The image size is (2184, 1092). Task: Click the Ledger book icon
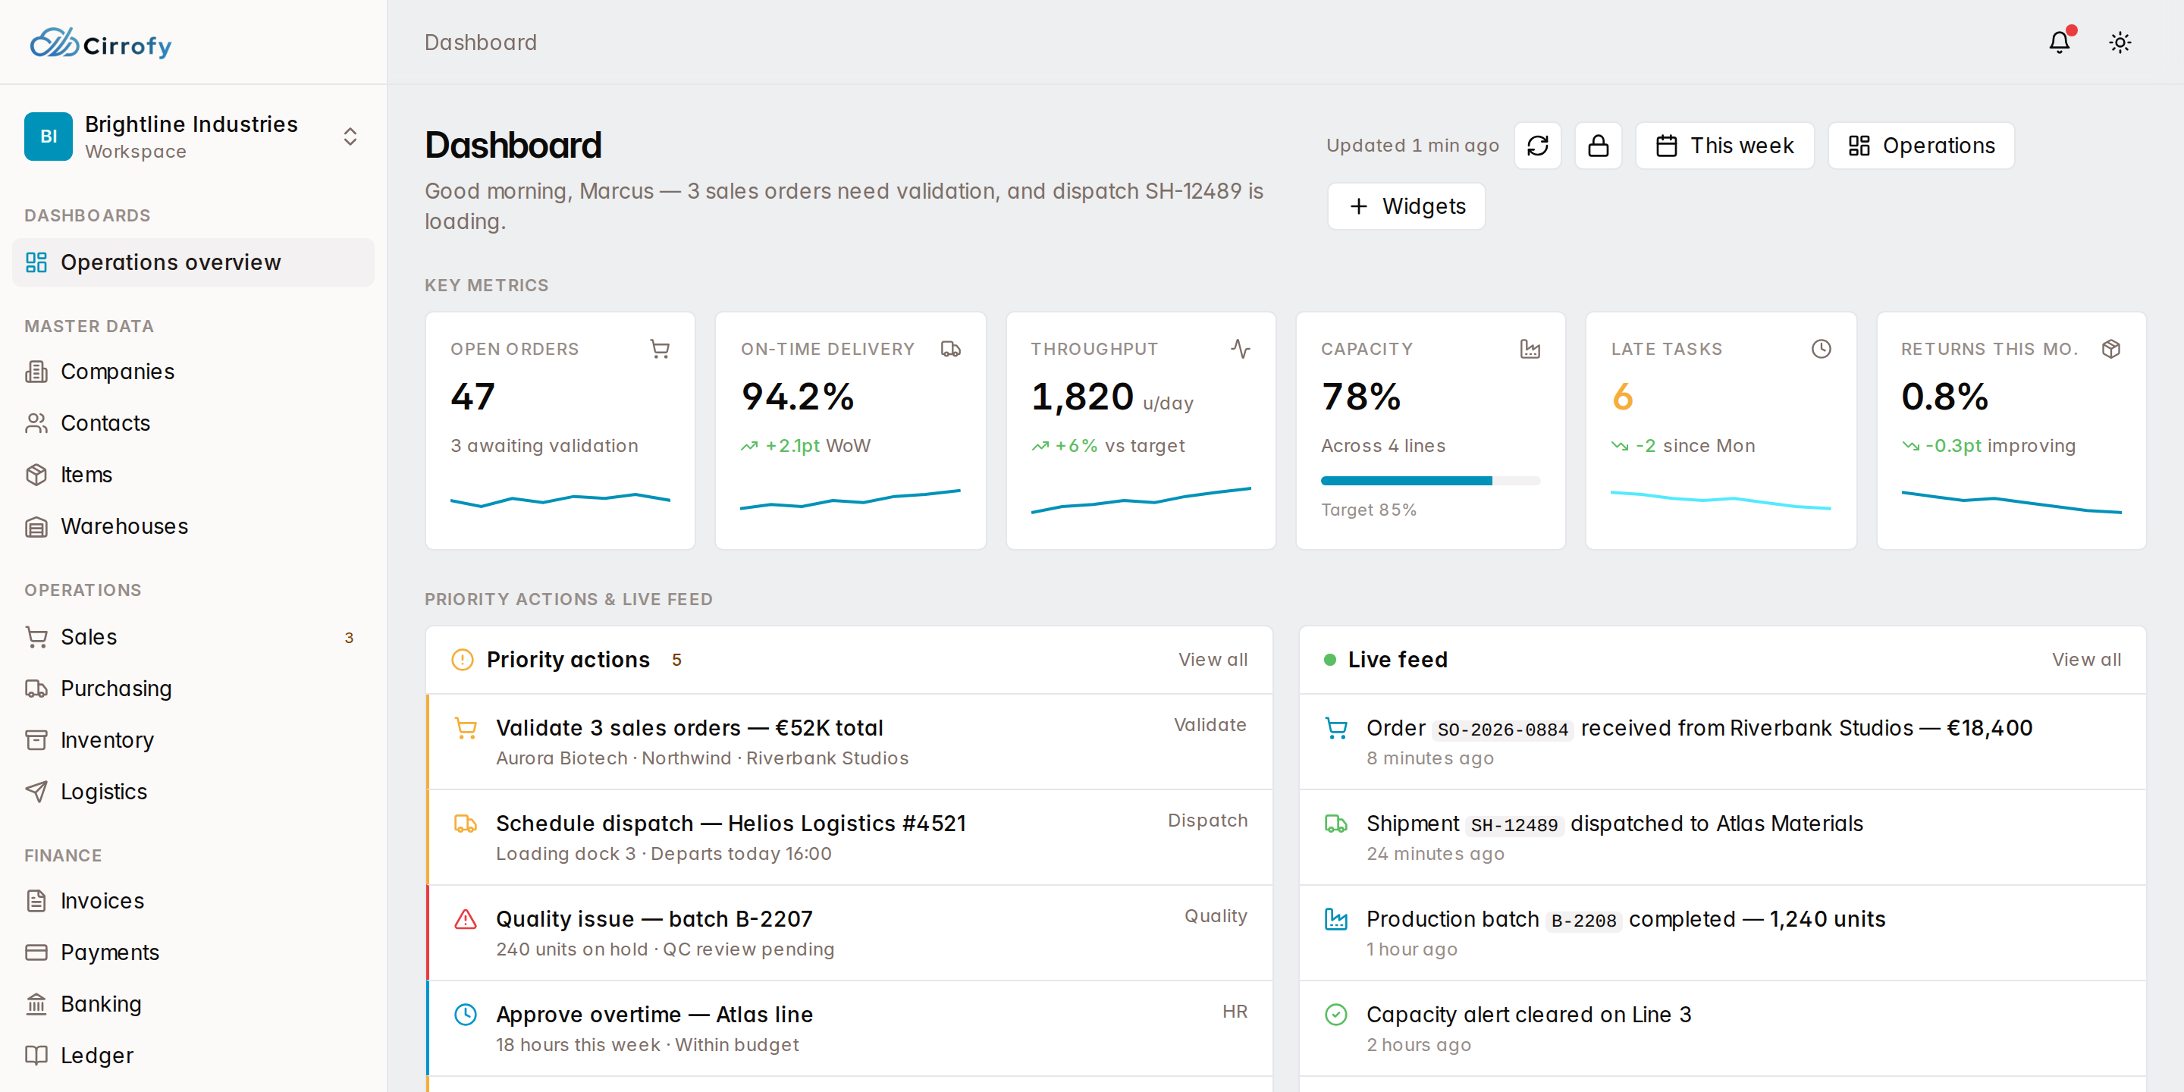[36, 1055]
